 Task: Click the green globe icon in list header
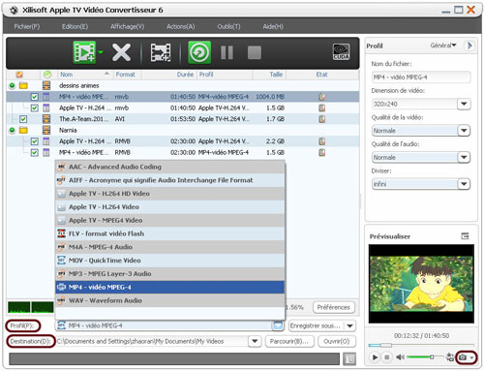[47, 75]
